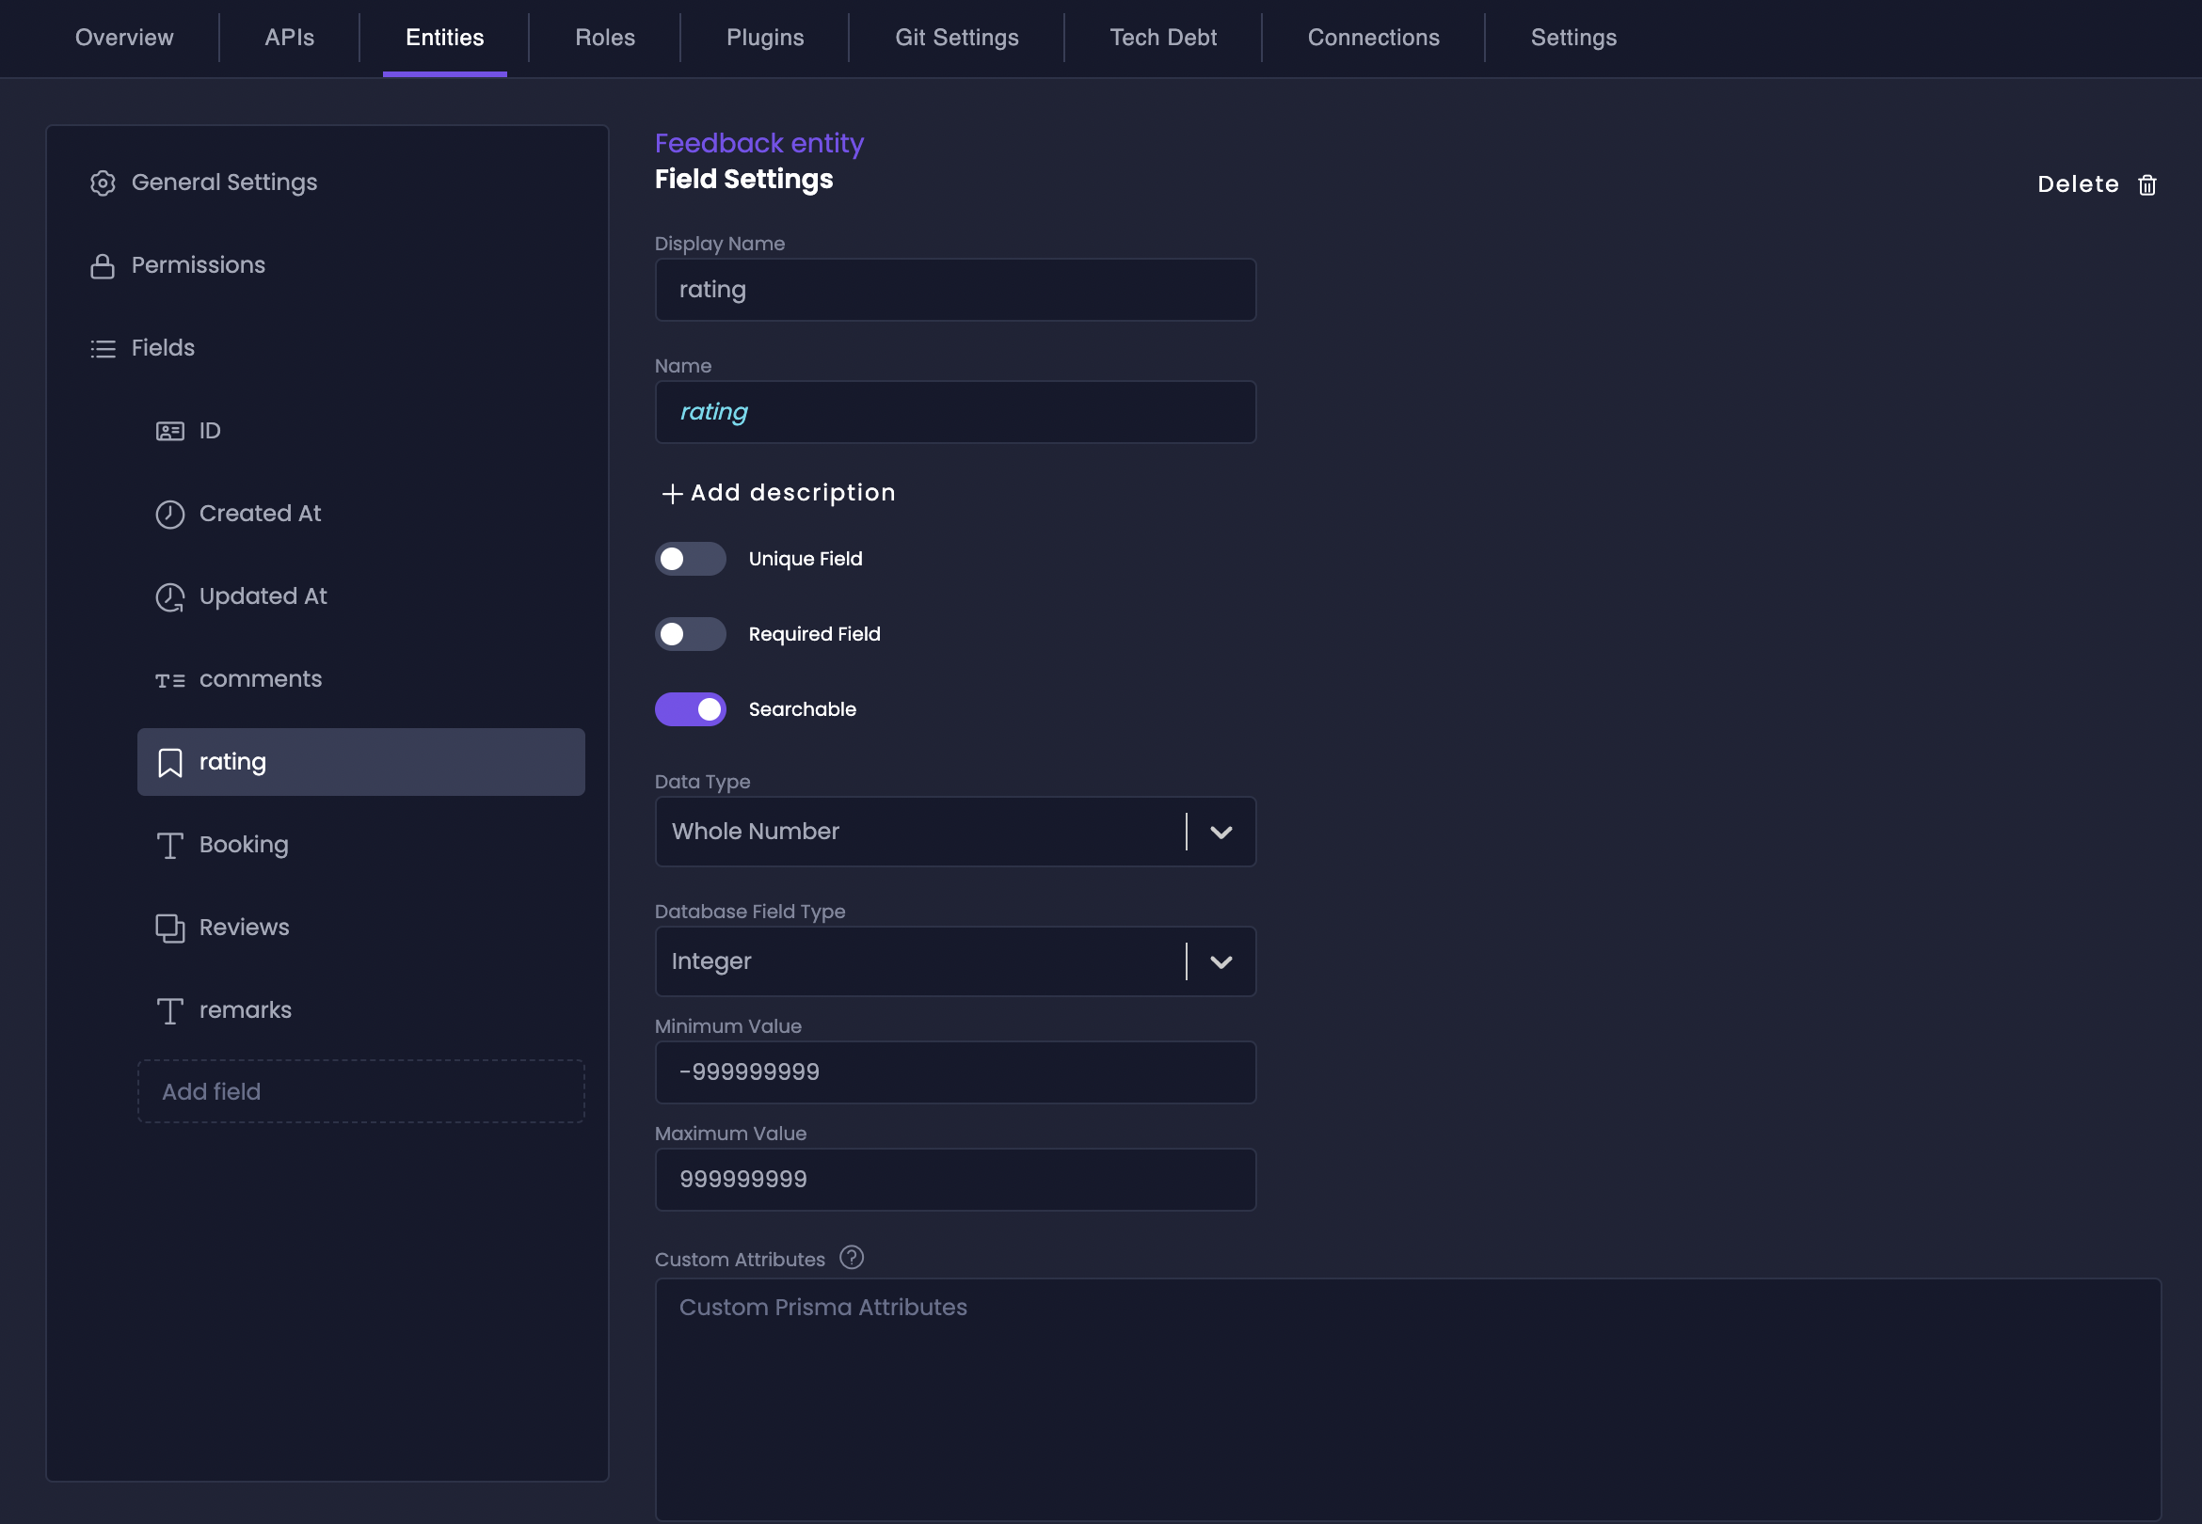Click the Maximum Value input field

tap(955, 1180)
